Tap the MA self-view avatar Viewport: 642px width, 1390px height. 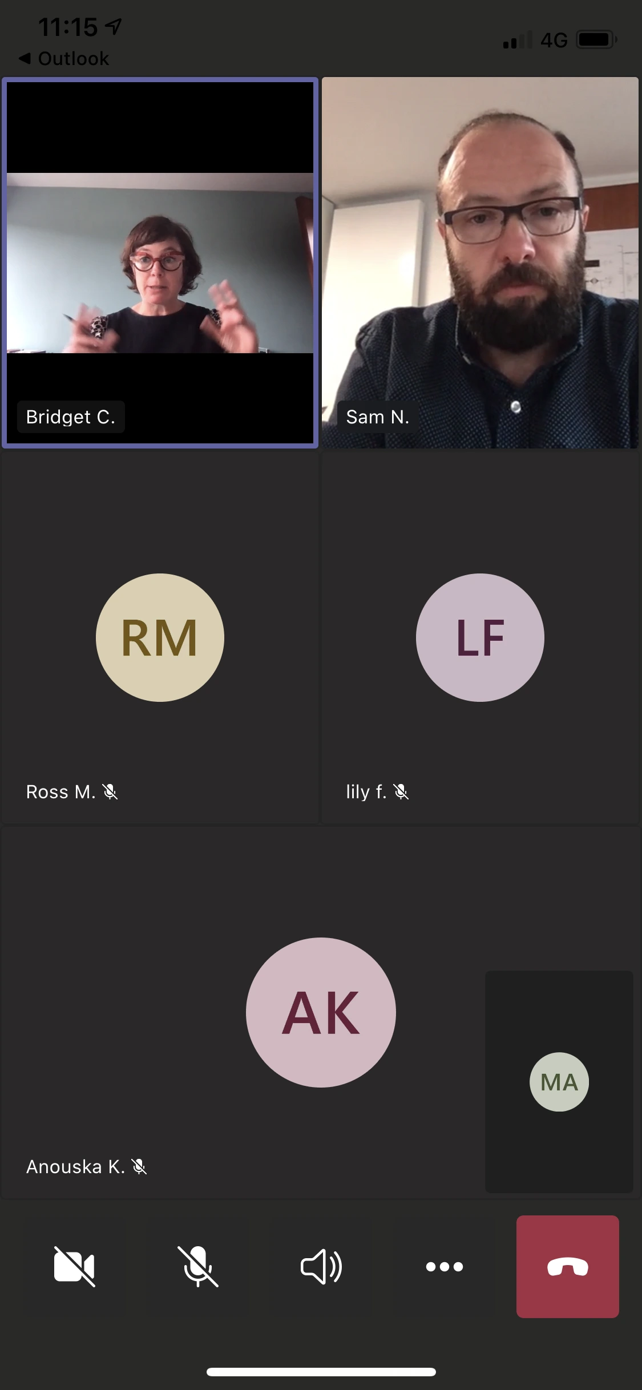click(559, 1082)
